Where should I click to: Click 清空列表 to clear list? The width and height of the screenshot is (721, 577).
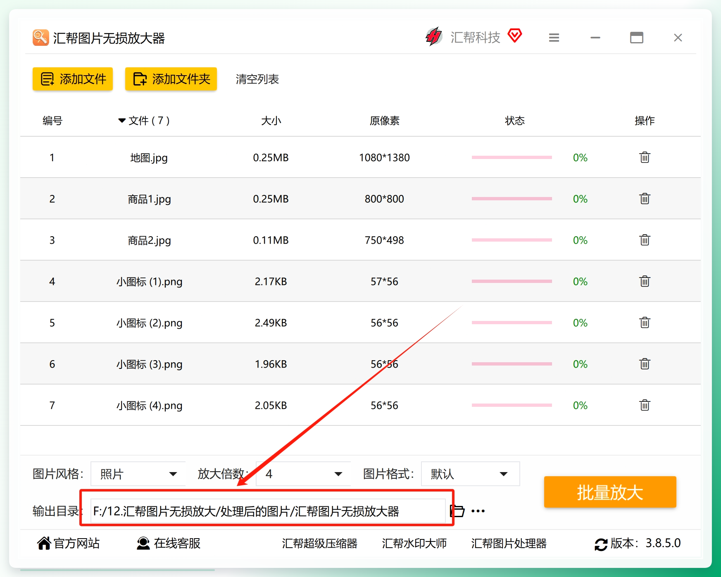point(257,79)
